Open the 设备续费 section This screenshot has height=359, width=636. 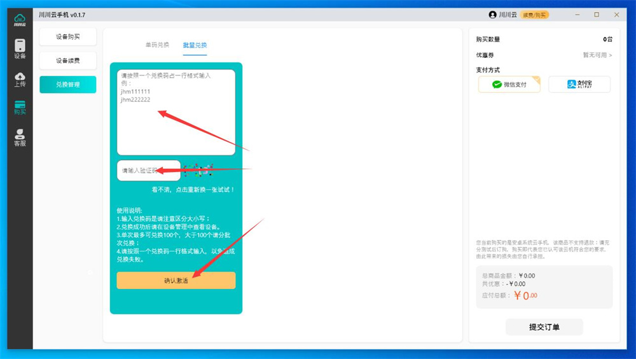click(68, 60)
